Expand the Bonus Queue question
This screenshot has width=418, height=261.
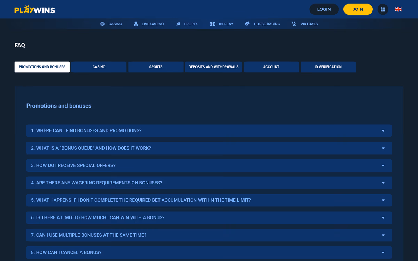click(x=209, y=148)
